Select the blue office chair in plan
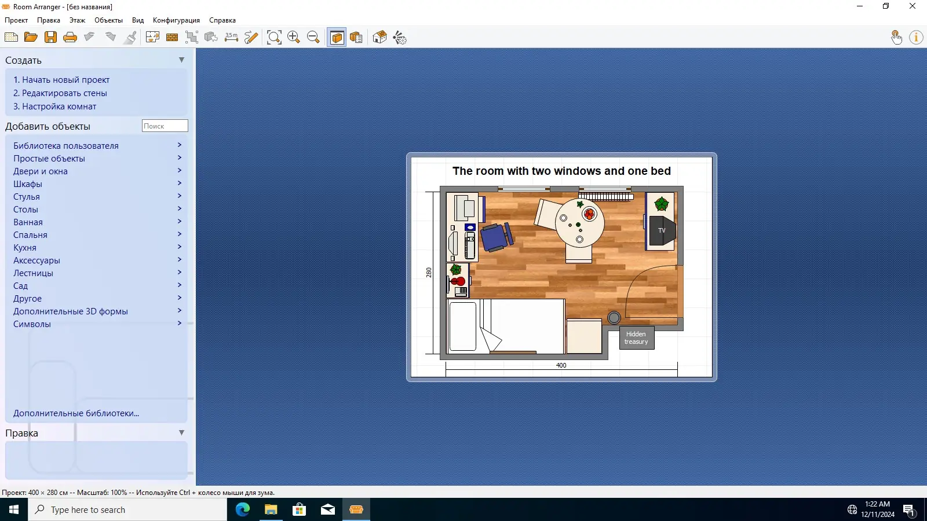Viewport: 927px width, 521px height. pos(497,237)
